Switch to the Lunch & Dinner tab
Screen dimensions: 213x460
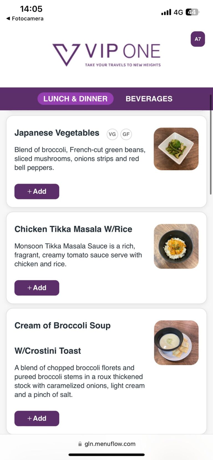coord(75,99)
